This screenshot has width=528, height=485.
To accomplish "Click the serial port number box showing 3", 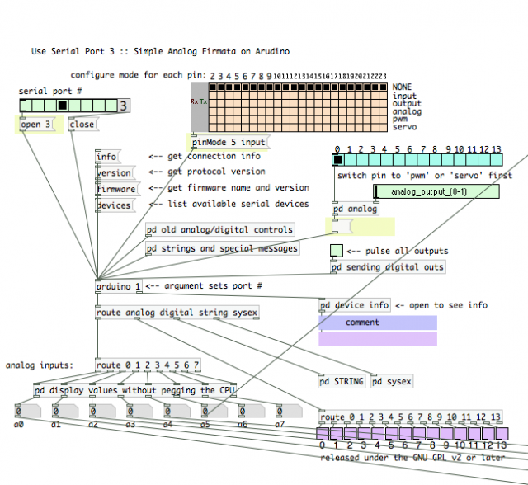I will click(x=124, y=106).
